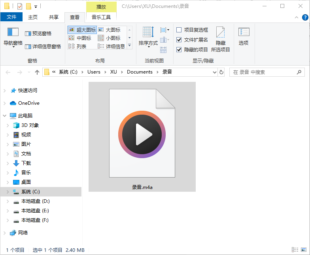The image size is (310, 255).
Task: Open the 排序方式 sort by dropdown
Action: pyautogui.click(x=148, y=38)
